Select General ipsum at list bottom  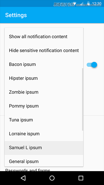point(44,161)
